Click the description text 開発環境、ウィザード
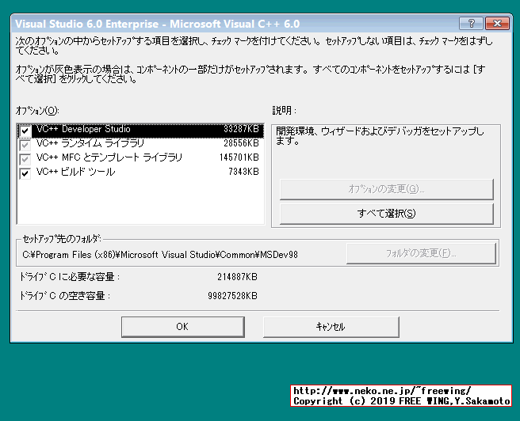Viewport: 520px width, 421px height. pos(380,136)
